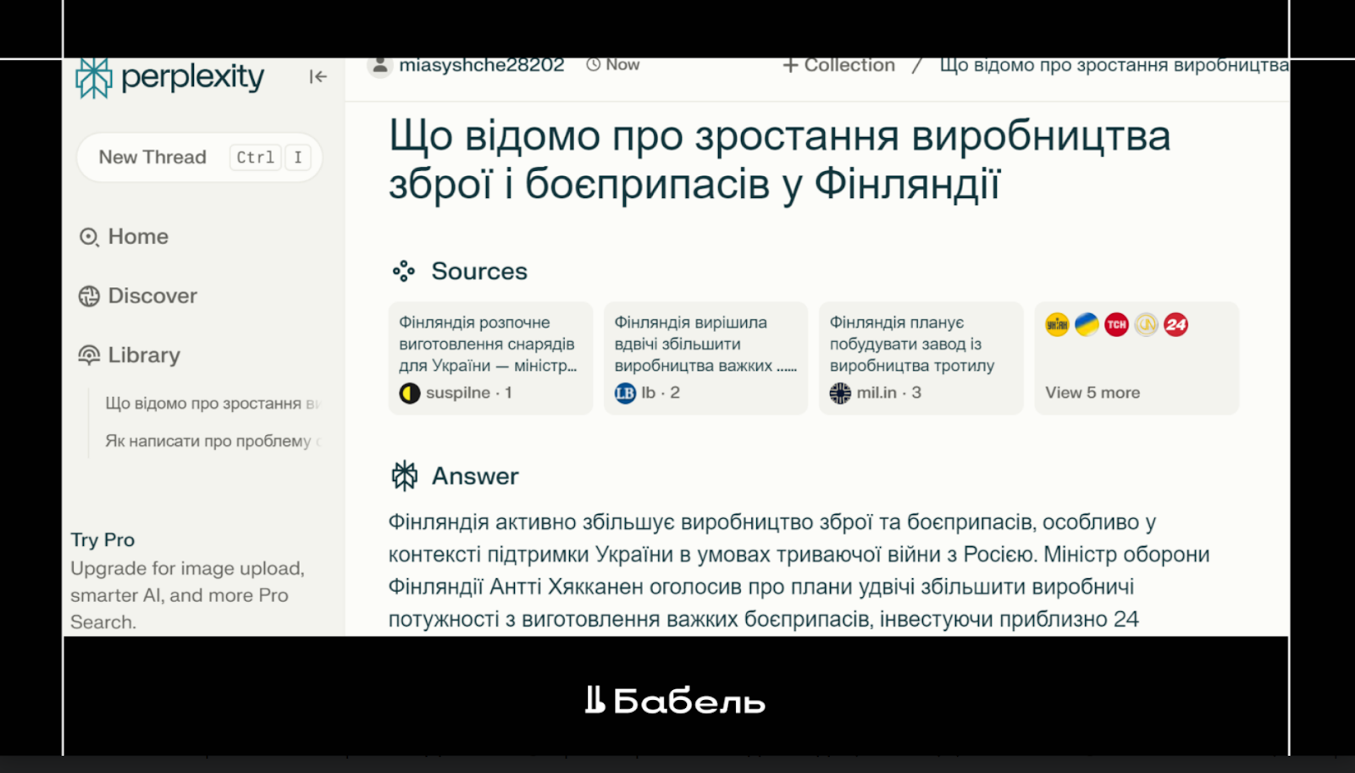The width and height of the screenshot is (1355, 773).
Task: Click the clock icon next to Now
Action: [594, 65]
